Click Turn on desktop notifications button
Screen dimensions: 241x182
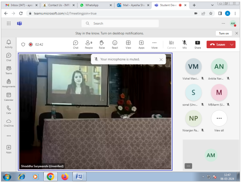pos(224,33)
